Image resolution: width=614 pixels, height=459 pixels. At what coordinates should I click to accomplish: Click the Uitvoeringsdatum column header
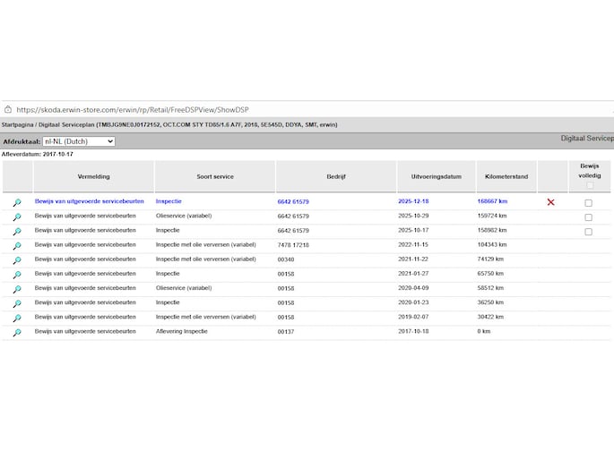tap(429, 177)
